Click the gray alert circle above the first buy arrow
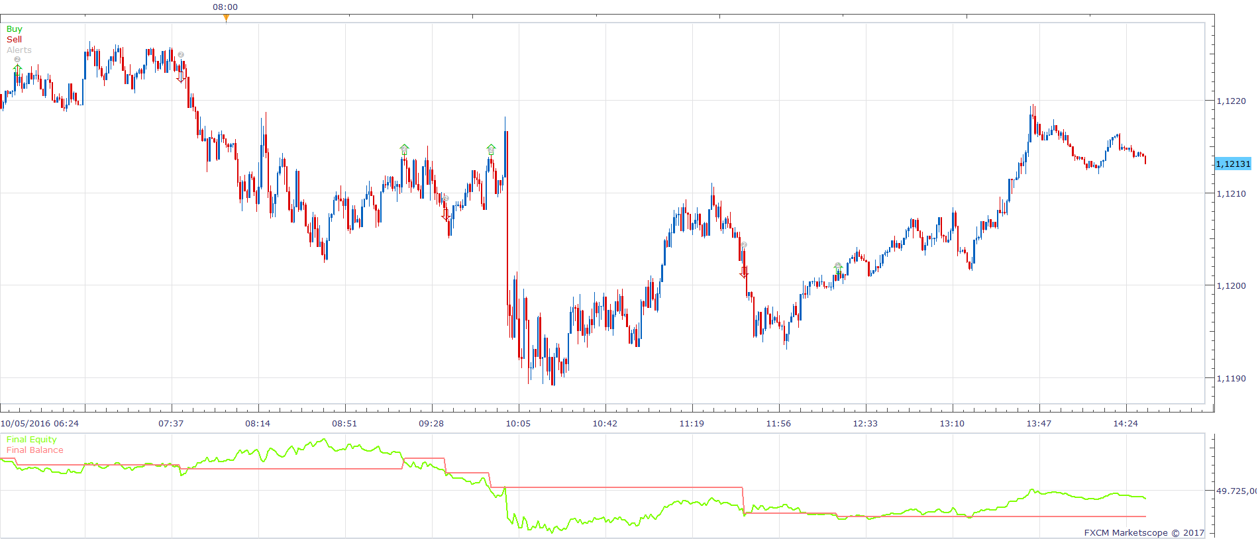Screen dimensions: 1258x539 coord(17,59)
